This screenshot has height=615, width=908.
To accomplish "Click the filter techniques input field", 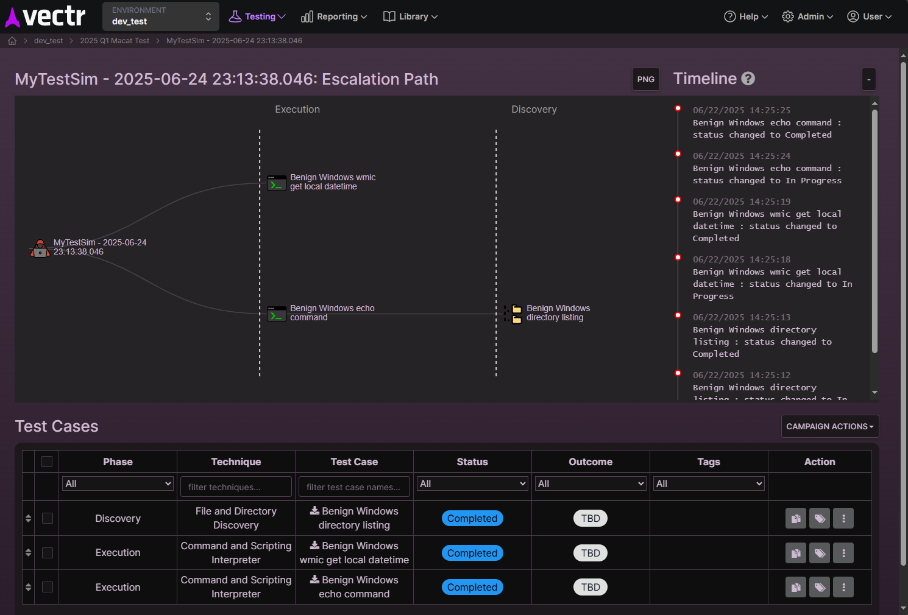I will [x=236, y=487].
